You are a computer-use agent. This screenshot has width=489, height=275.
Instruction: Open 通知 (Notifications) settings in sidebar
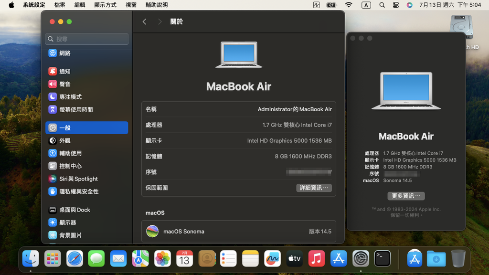pyautogui.click(x=87, y=72)
